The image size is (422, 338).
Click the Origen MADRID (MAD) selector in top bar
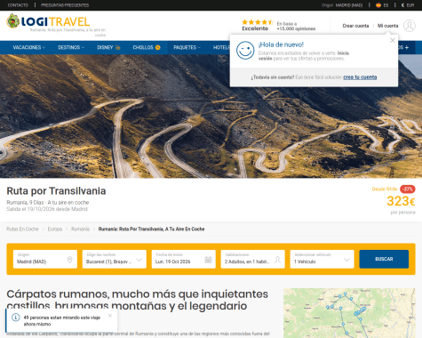342,5
